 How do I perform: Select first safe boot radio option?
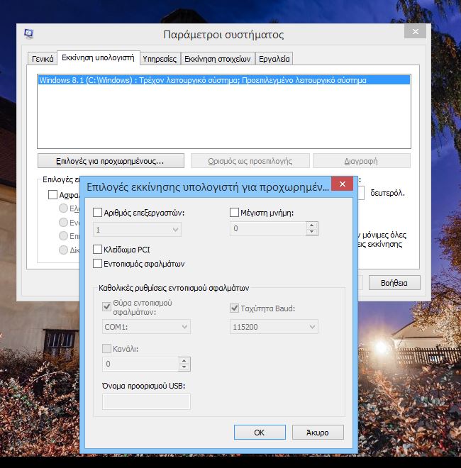(x=63, y=208)
